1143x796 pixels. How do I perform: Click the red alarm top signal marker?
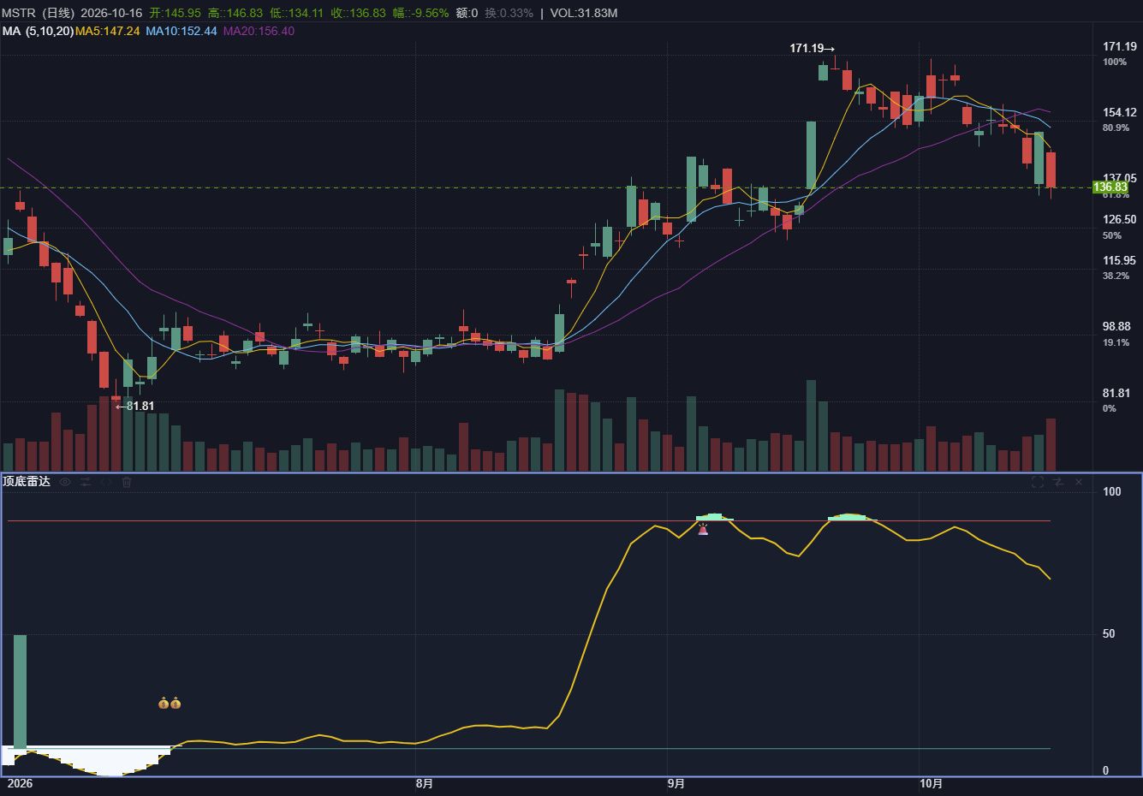703,530
